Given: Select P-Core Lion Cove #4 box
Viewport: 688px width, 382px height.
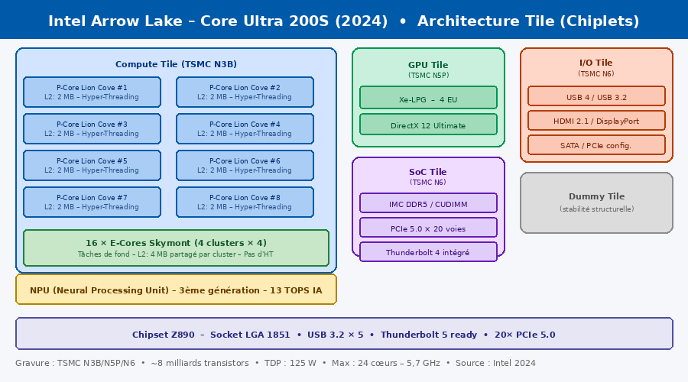Looking at the screenshot, I should click(245, 129).
